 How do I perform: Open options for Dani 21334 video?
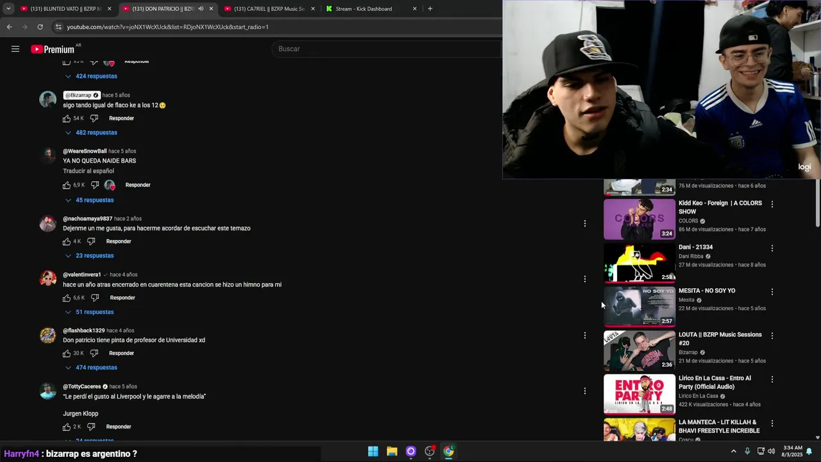click(772, 248)
